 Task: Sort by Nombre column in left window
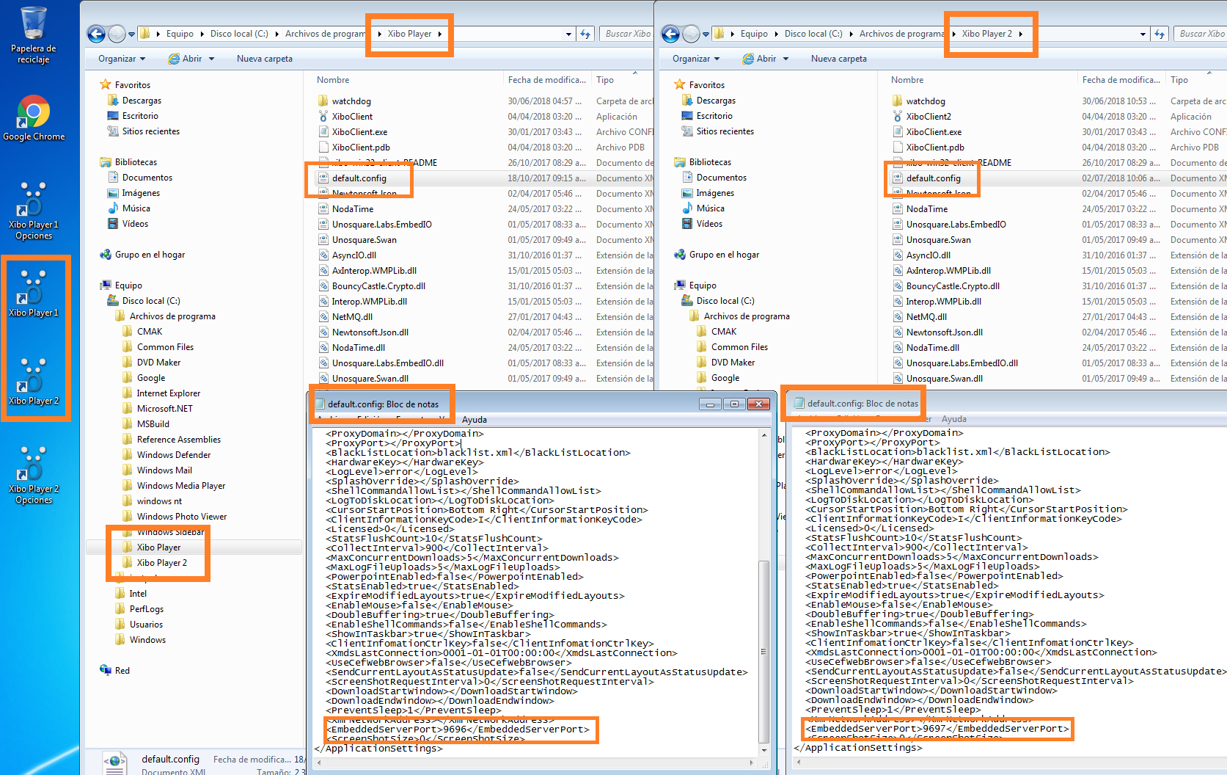(x=333, y=80)
